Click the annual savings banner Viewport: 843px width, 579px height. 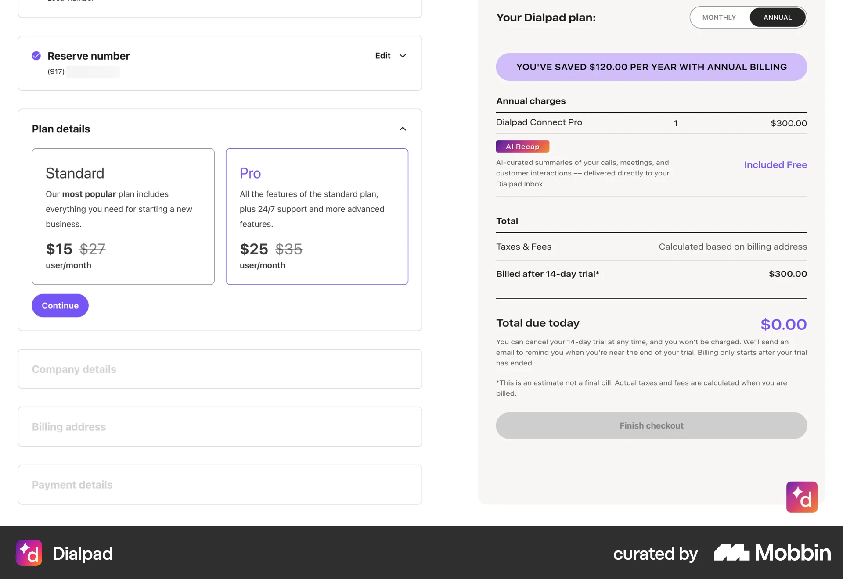651,67
